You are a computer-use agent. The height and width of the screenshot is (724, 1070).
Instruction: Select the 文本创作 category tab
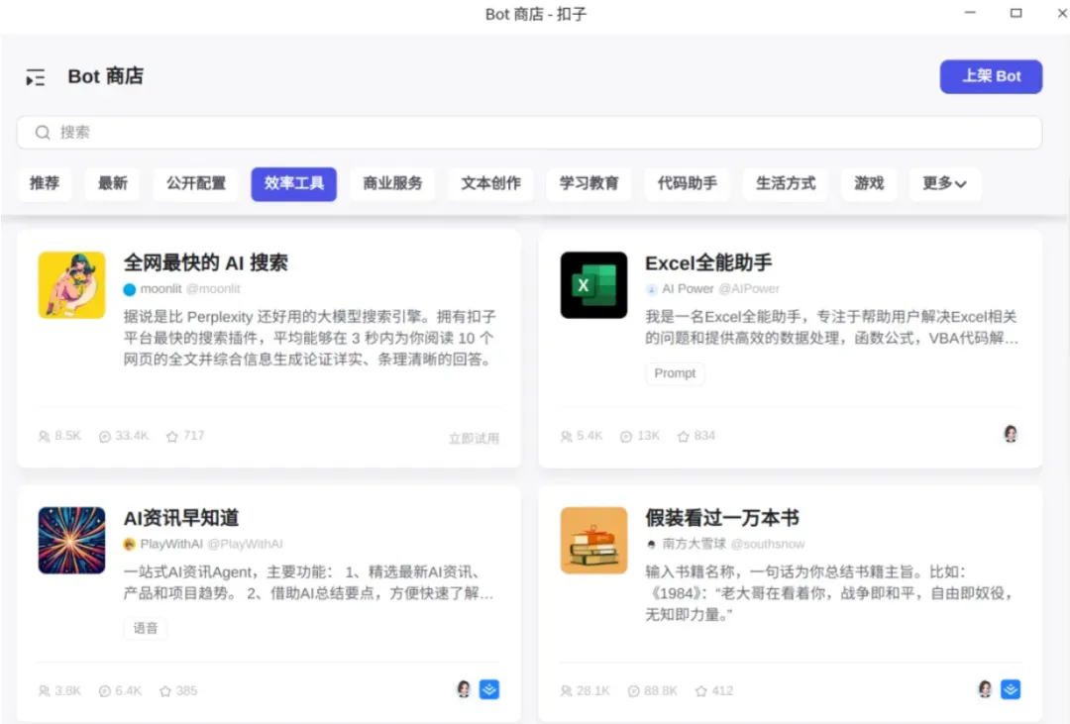[x=490, y=183]
